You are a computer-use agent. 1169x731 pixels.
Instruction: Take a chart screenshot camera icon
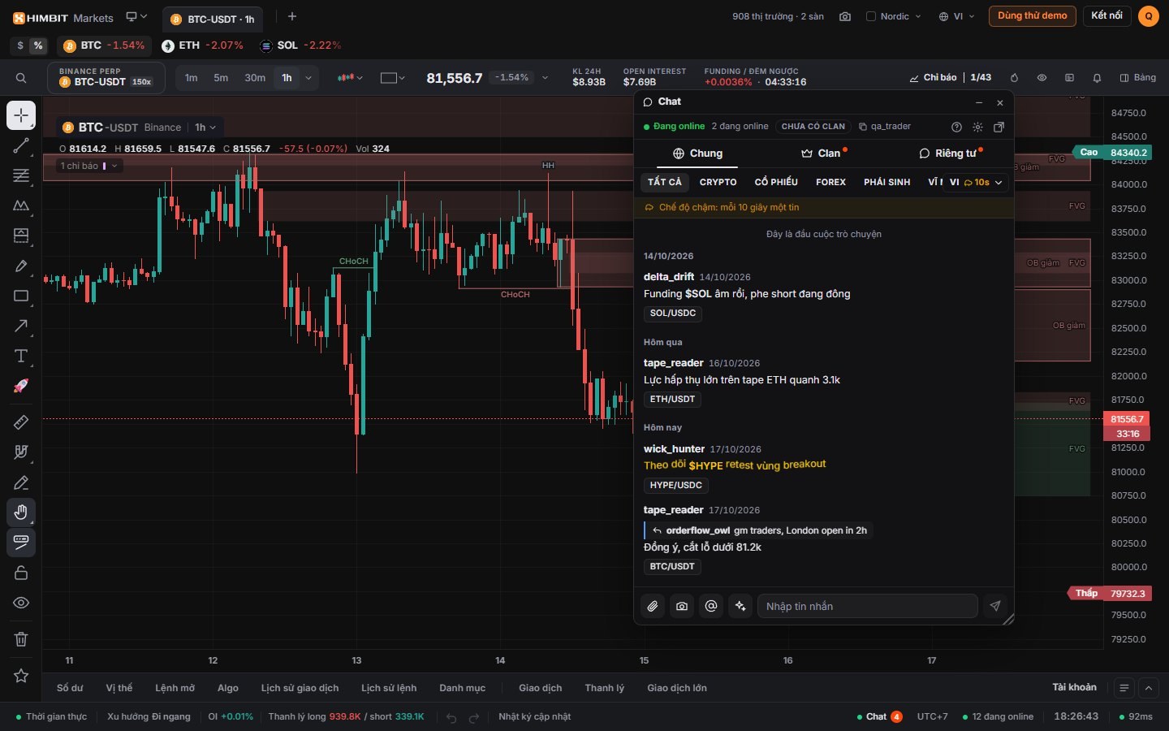click(845, 16)
